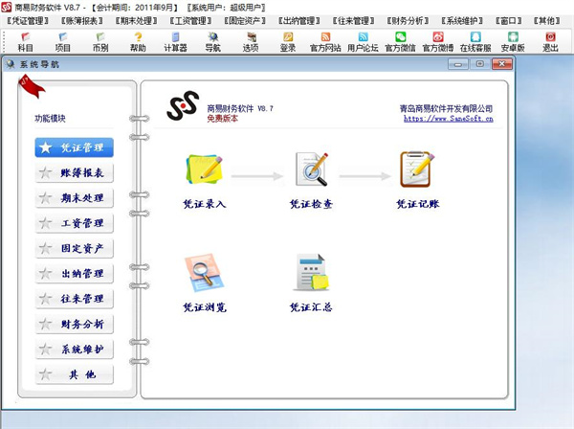The image size is (574, 429).
Task: Select 凭证管理 module button in sidebar
Action: click(x=74, y=147)
